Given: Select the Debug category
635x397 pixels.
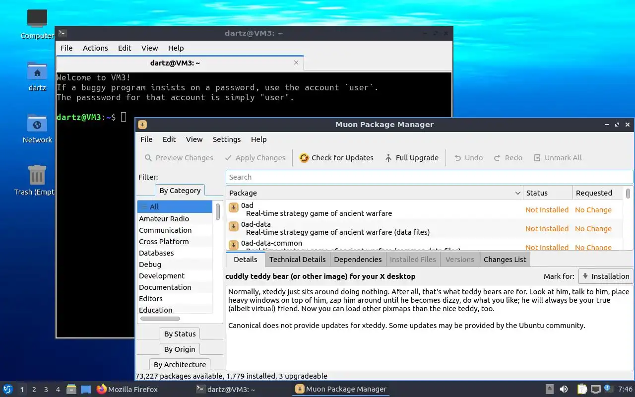Looking at the screenshot, I should coord(175,265).
